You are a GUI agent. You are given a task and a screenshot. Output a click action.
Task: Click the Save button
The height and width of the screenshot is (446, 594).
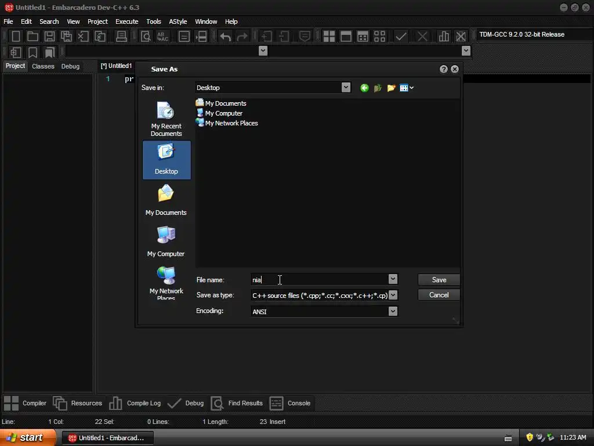[x=439, y=280]
